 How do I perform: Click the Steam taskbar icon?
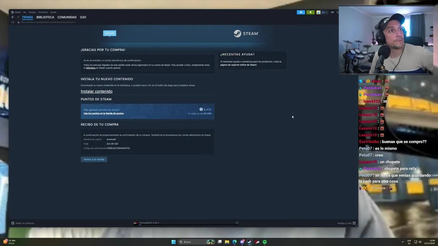pos(249,242)
